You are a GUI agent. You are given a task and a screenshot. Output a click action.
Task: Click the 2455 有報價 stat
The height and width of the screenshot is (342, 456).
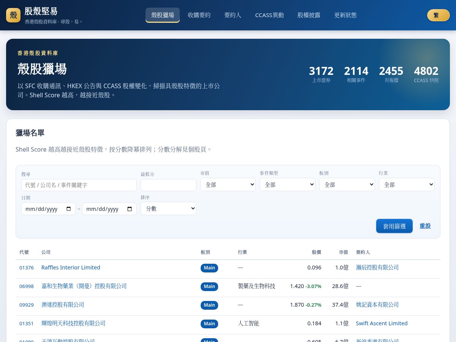click(x=391, y=74)
